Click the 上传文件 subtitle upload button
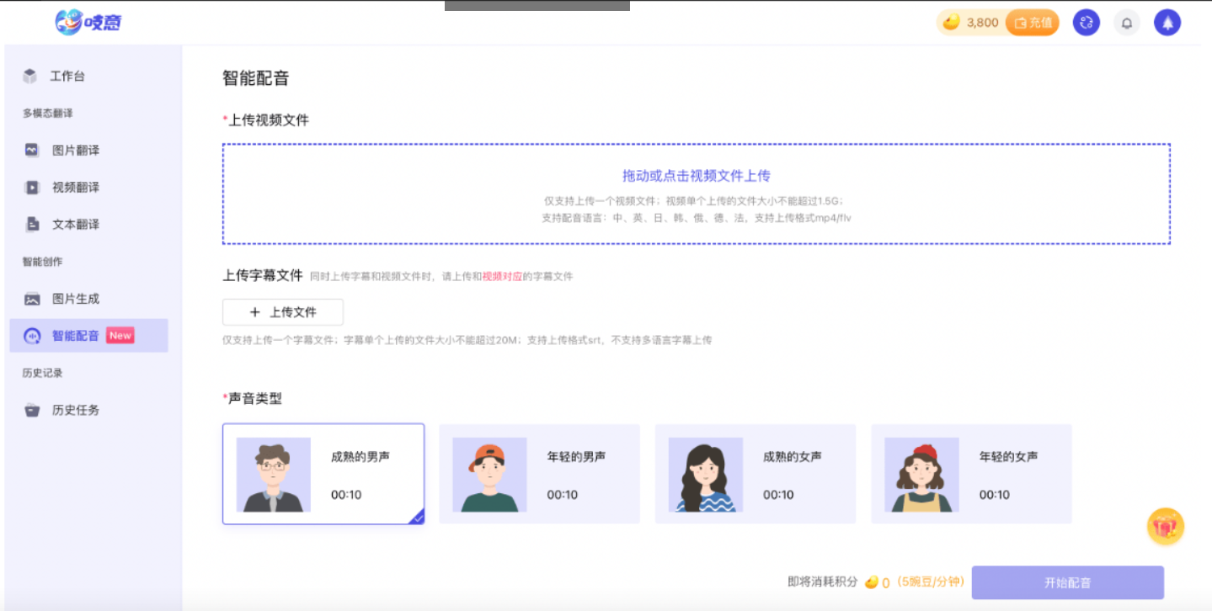This screenshot has height=611, width=1212. point(282,311)
